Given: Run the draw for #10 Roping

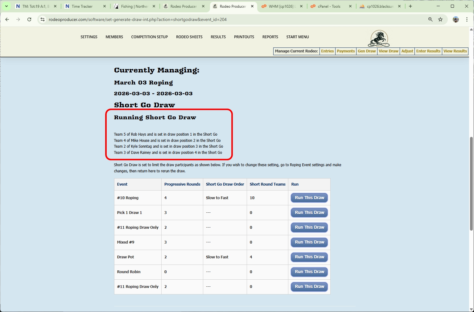Looking at the screenshot, I should click(x=309, y=198).
